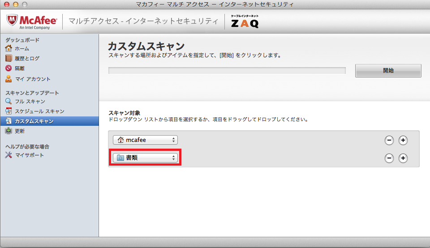Remove the 書類 row with minus button
Viewport: 430px width, 248px height.
[x=389, y=158]
